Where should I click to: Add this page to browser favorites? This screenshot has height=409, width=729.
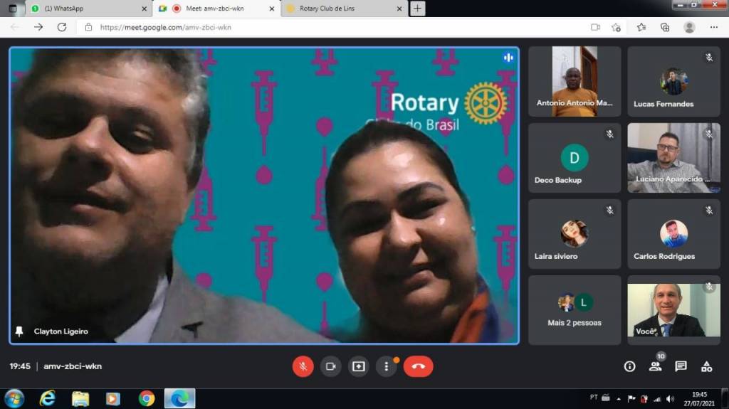(x=617, y=27)
